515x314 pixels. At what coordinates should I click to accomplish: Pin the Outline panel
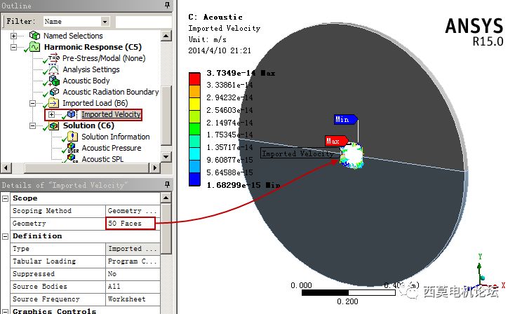click(167, 5)
